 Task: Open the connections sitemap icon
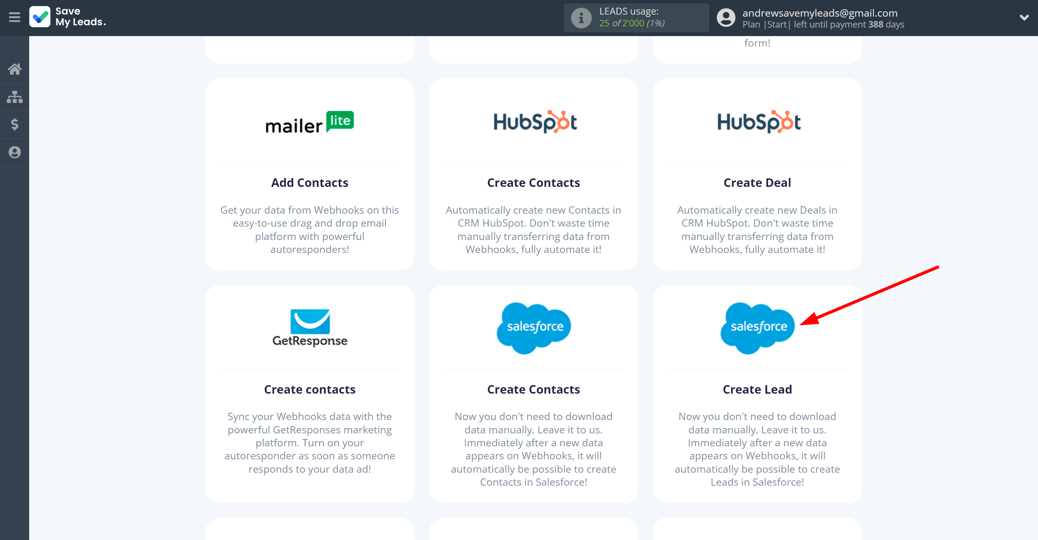(15, 97)
